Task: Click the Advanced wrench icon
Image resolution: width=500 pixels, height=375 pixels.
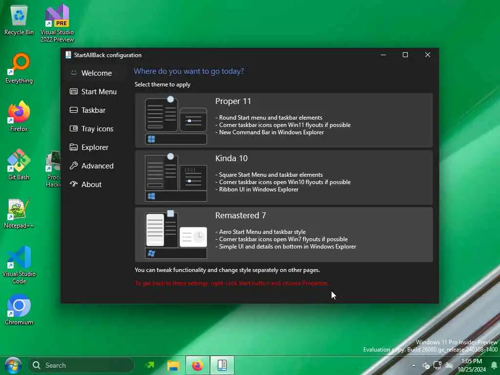Action: 74,166
